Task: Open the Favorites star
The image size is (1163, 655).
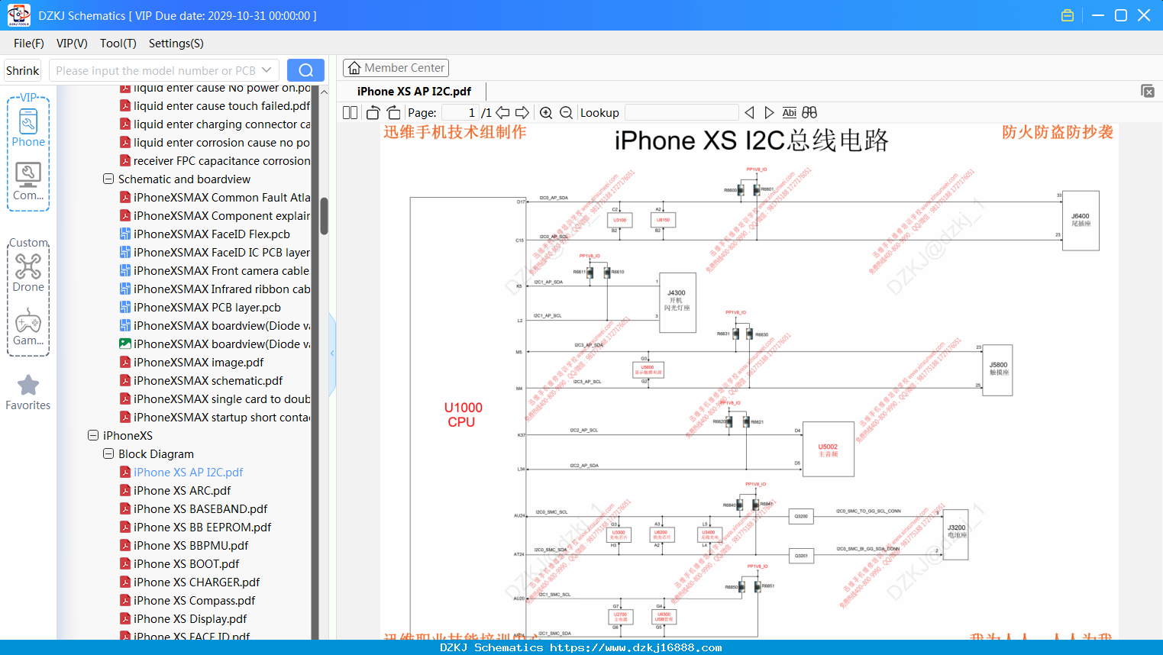Action: (x=28, y=392)
